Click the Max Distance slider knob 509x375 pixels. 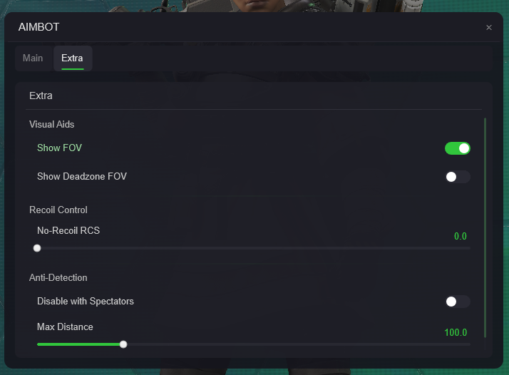click(x=123, y=344)
